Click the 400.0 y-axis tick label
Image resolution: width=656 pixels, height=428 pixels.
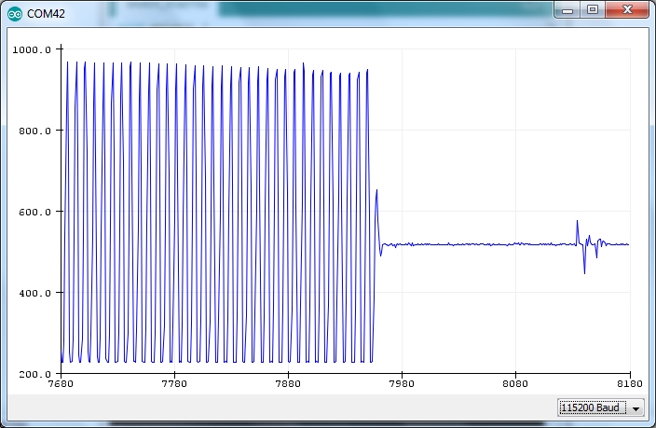click(x=38, y=293)
